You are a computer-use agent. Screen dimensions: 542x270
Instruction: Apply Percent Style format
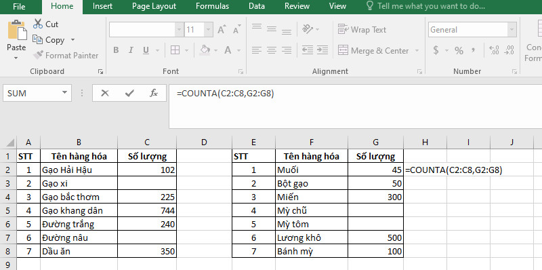459,50
